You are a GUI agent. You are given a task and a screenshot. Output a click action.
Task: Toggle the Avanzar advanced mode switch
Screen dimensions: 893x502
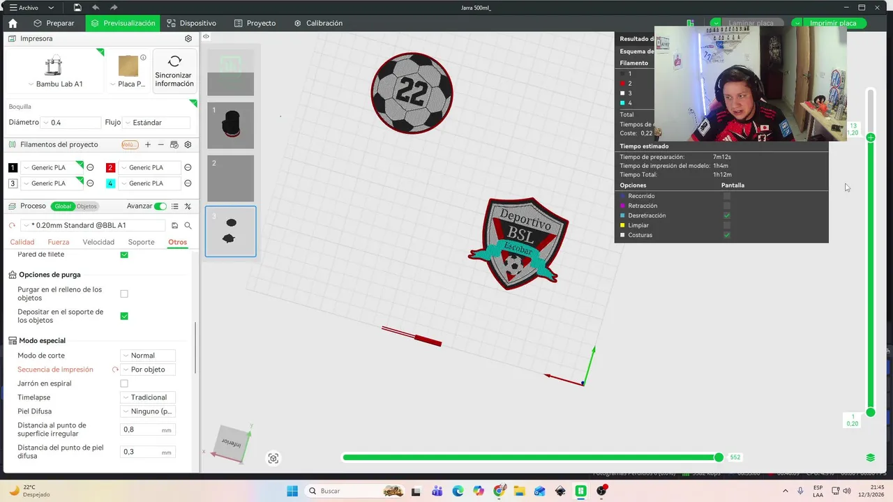pyautogui.click(x=160, y=206)
